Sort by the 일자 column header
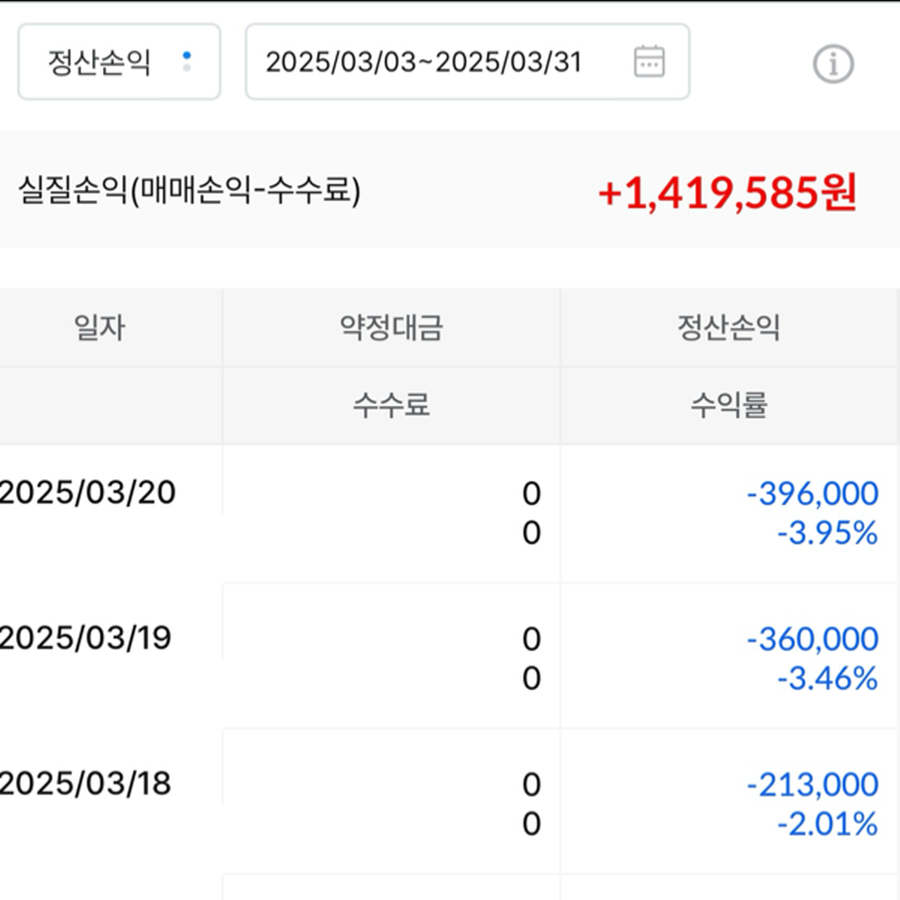This screenshot has width=900, height=900. tap(100, 328)
